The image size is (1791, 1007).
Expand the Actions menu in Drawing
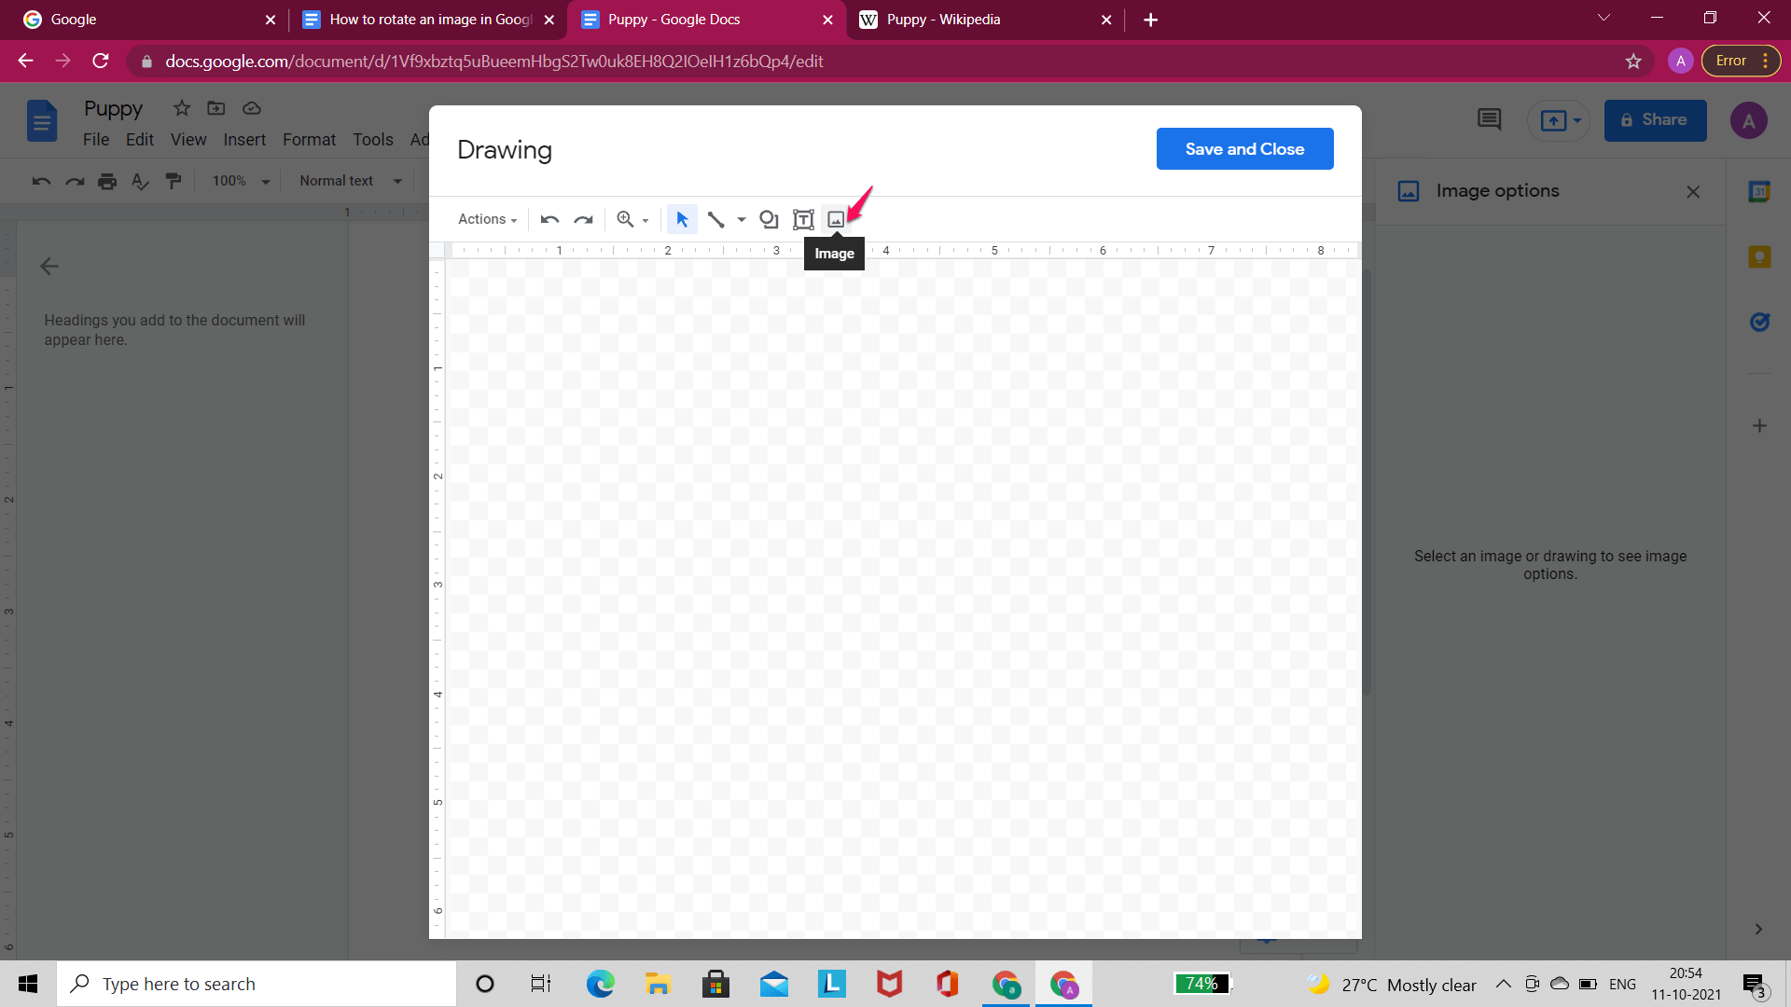click(485, 219)
